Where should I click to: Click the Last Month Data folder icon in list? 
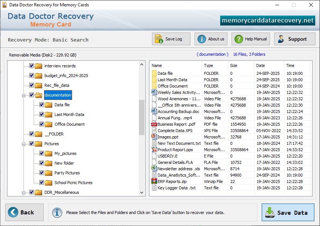pos(154,80)
